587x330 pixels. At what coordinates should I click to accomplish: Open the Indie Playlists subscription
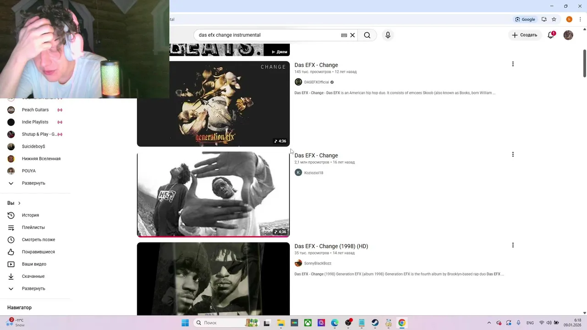click(35, 122)
